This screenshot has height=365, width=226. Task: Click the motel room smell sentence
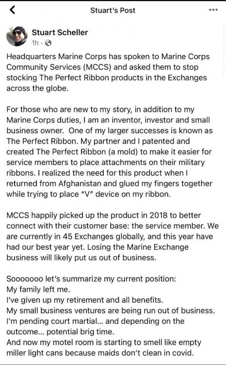(x=104, y=347)
